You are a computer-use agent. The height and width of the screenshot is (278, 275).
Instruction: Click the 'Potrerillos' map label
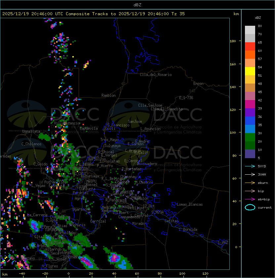55,182
